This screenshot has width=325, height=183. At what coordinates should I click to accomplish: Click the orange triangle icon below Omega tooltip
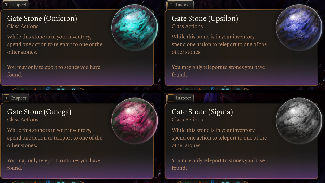pyautogui.click(x=35, y=182)
